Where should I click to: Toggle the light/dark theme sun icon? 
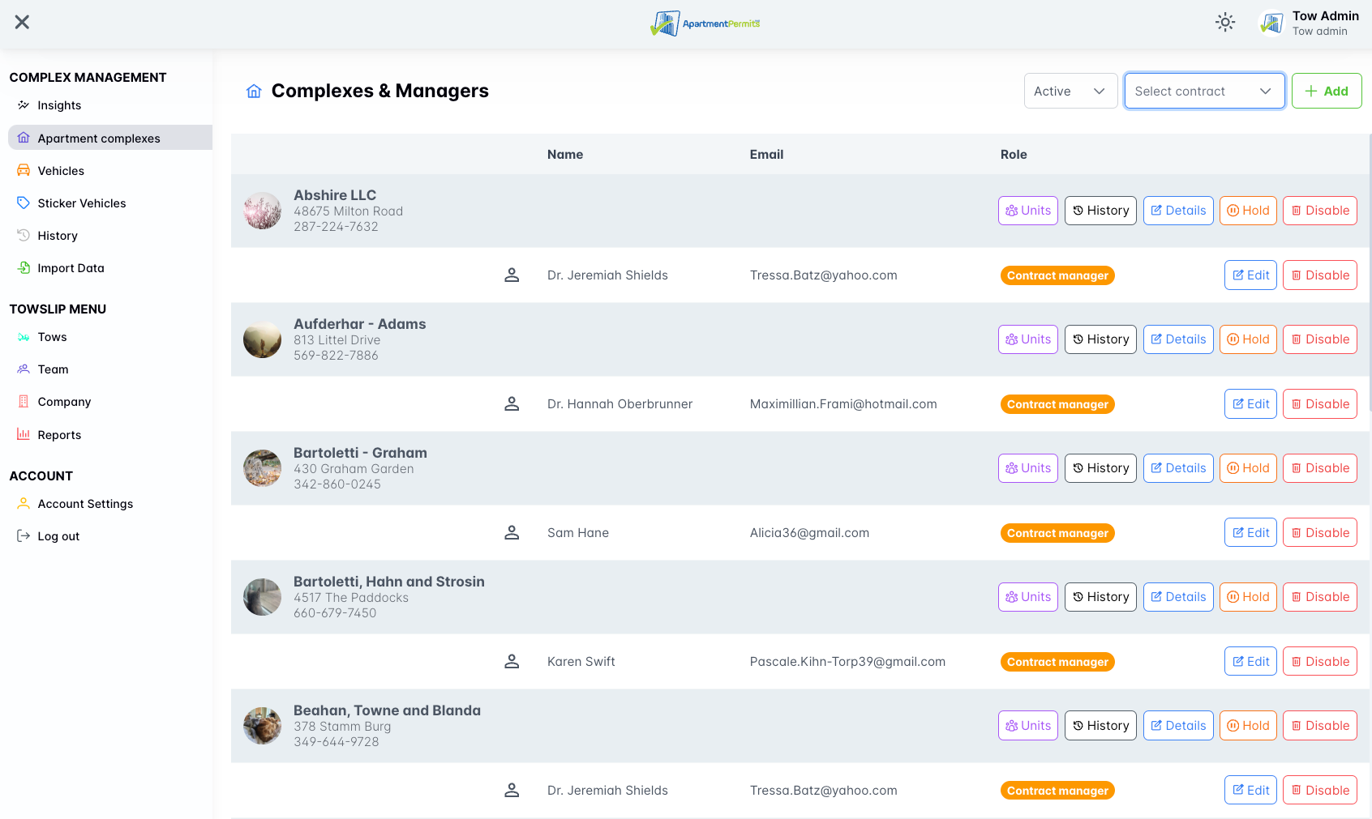click(x=1225, y=23)
